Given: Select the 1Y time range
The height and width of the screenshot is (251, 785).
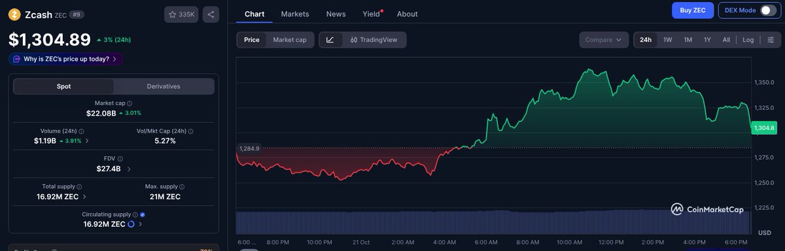Looking at the screenshot, I should [x=707, y=40].
